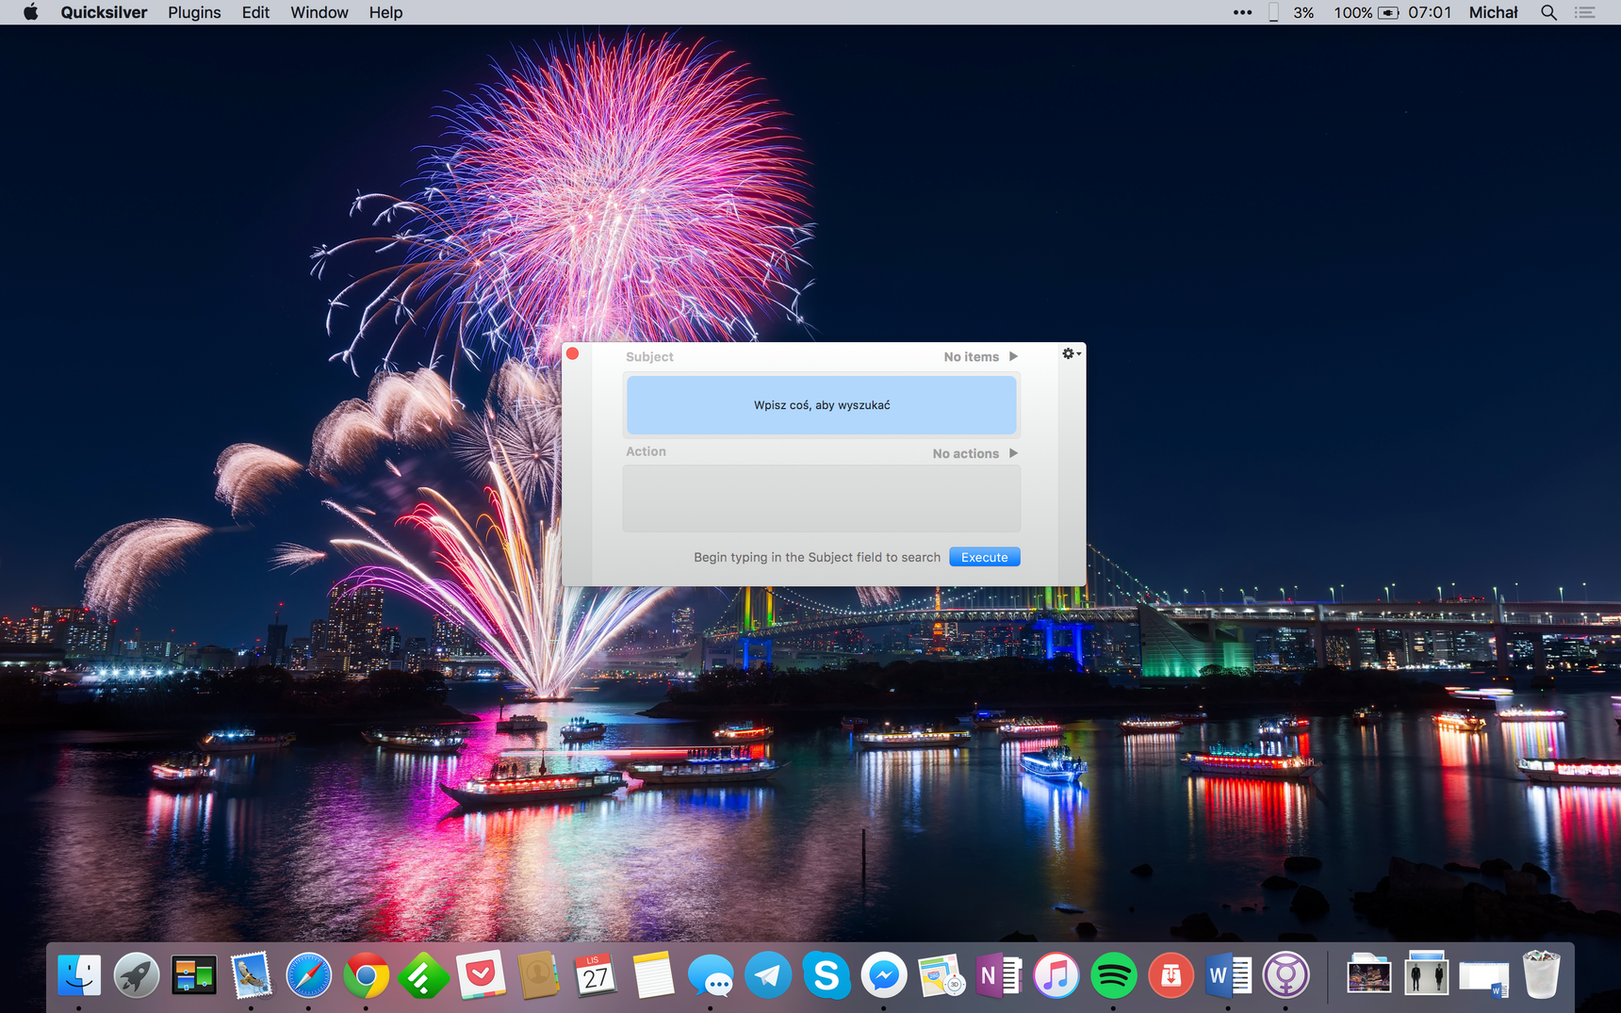Launch Telegram from the Dock
This screenshot has width=1621, height=1013.
(769, 975)
